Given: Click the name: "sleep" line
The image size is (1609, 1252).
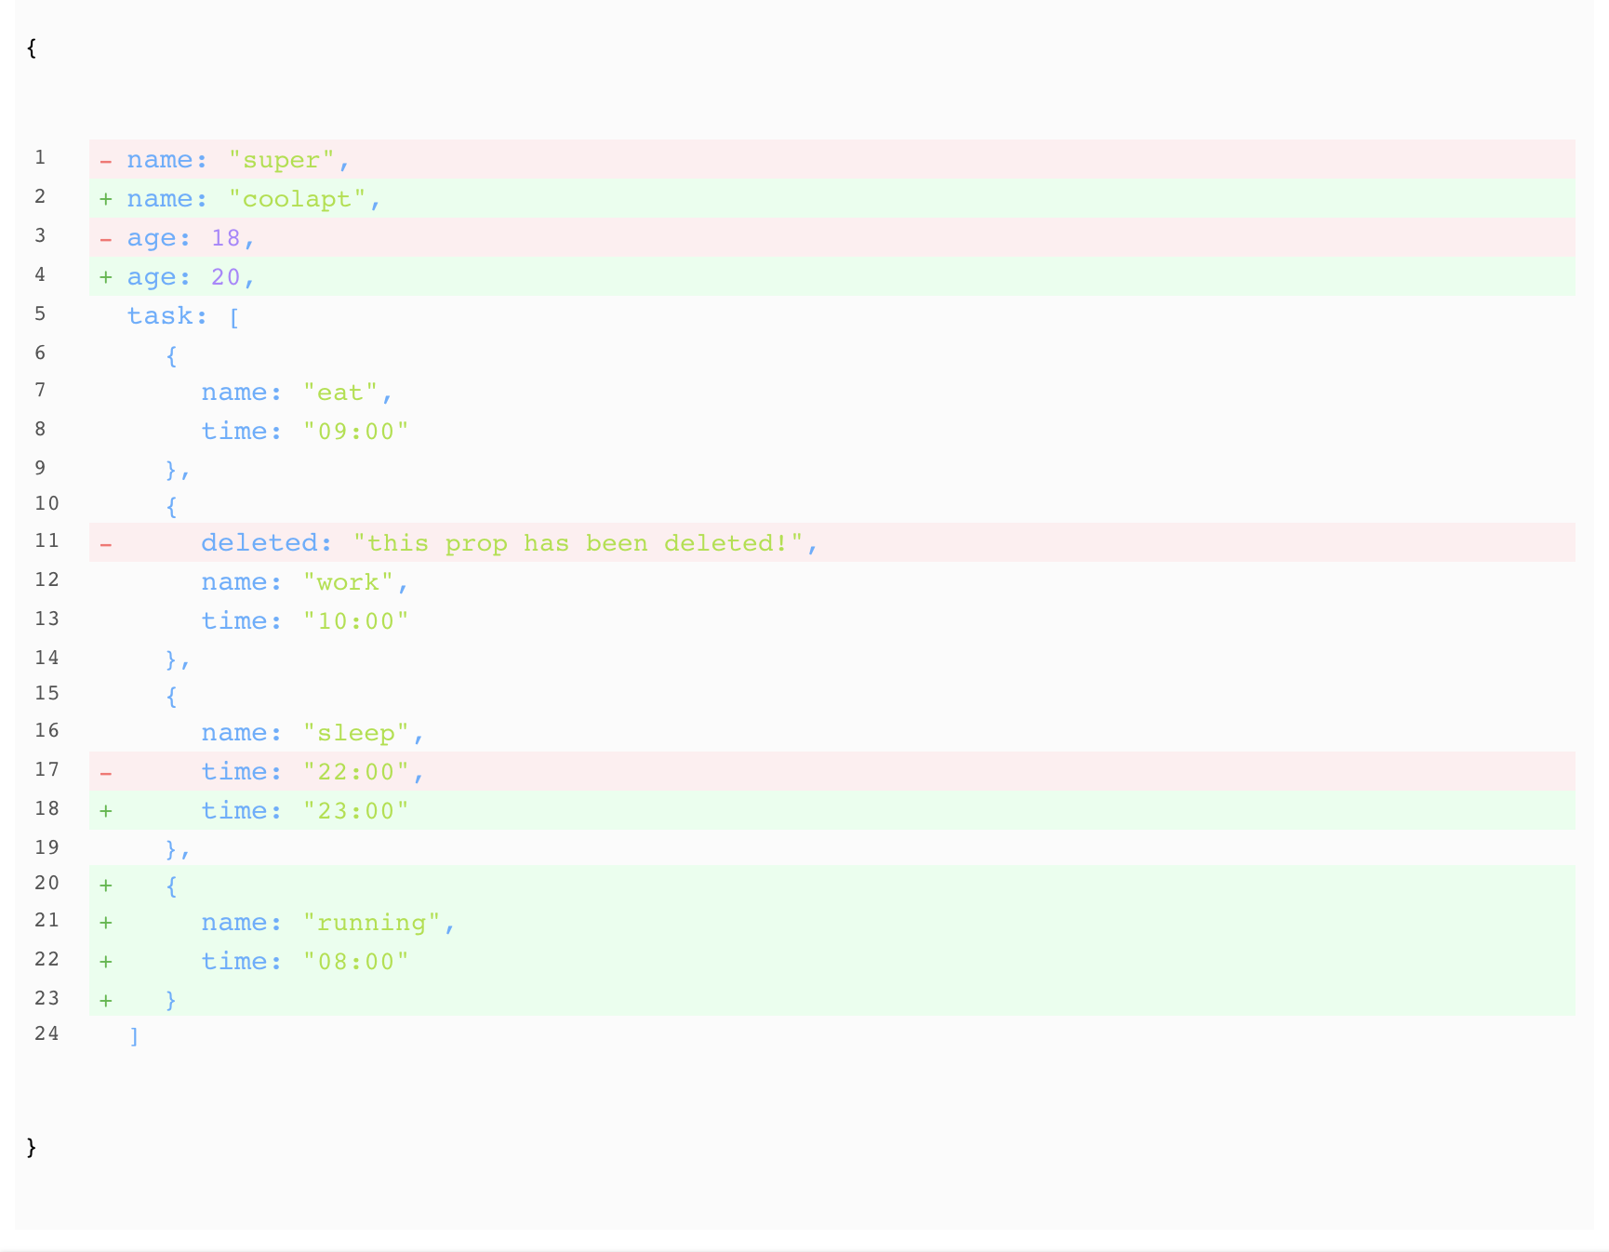Looking at the screenshot, I should 312,733.
